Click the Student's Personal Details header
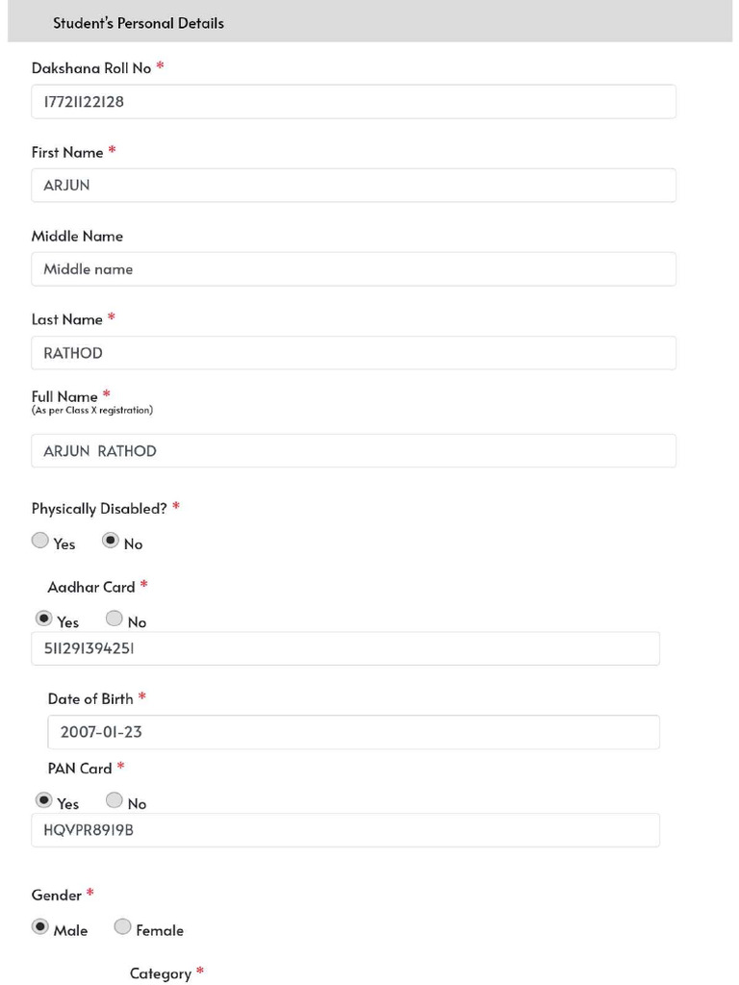The height and width of the screenshot is (985, 739). [x=139, y=23]
